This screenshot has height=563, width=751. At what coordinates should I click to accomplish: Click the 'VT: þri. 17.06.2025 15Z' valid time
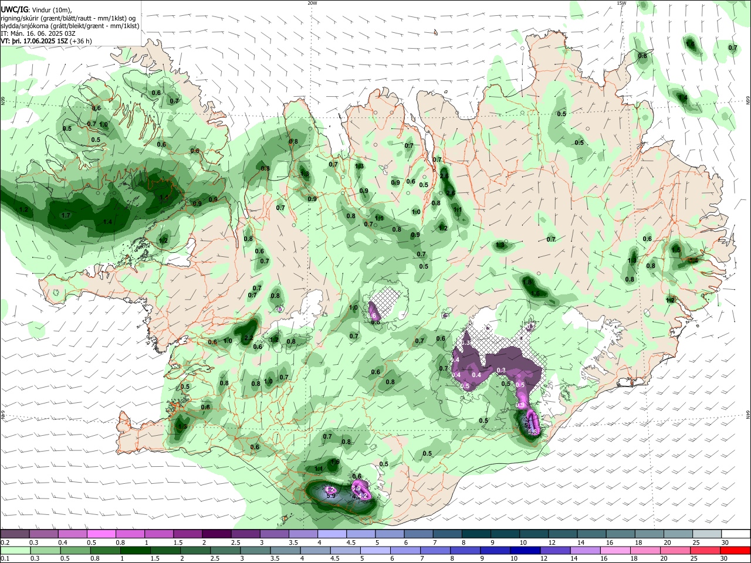pyautogui.click(x=34, y=41)
